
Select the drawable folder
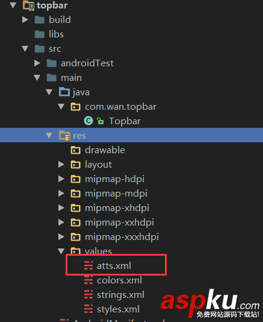pos(105,150)
